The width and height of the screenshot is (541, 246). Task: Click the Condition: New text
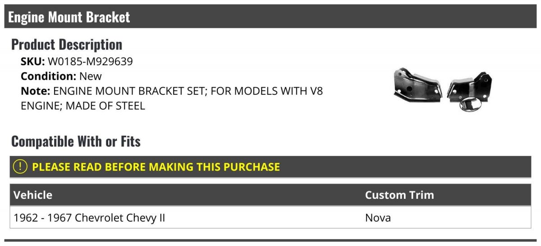tap(61, 76)
